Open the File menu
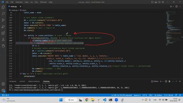This screenshot has width=183, height=103. tap(7, 2)
